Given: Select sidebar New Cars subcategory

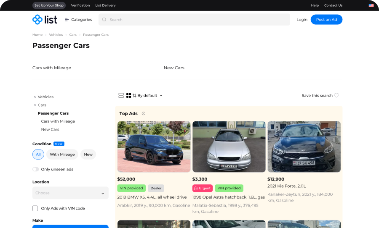Looking at the screenshot, I should (50, 129).
